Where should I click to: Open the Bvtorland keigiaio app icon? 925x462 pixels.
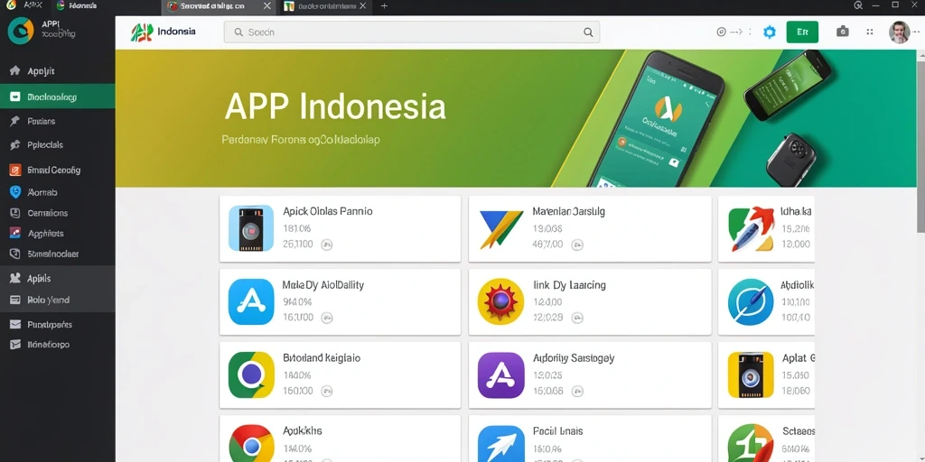[x=251, y=374]
